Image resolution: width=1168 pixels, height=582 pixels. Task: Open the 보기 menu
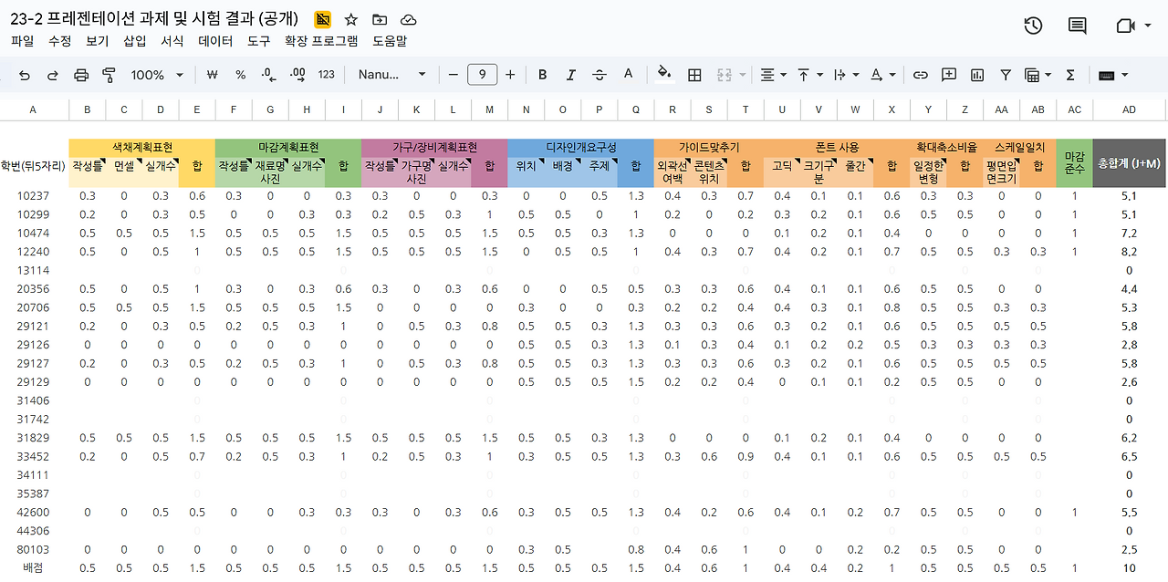click(x=98, y=41)
